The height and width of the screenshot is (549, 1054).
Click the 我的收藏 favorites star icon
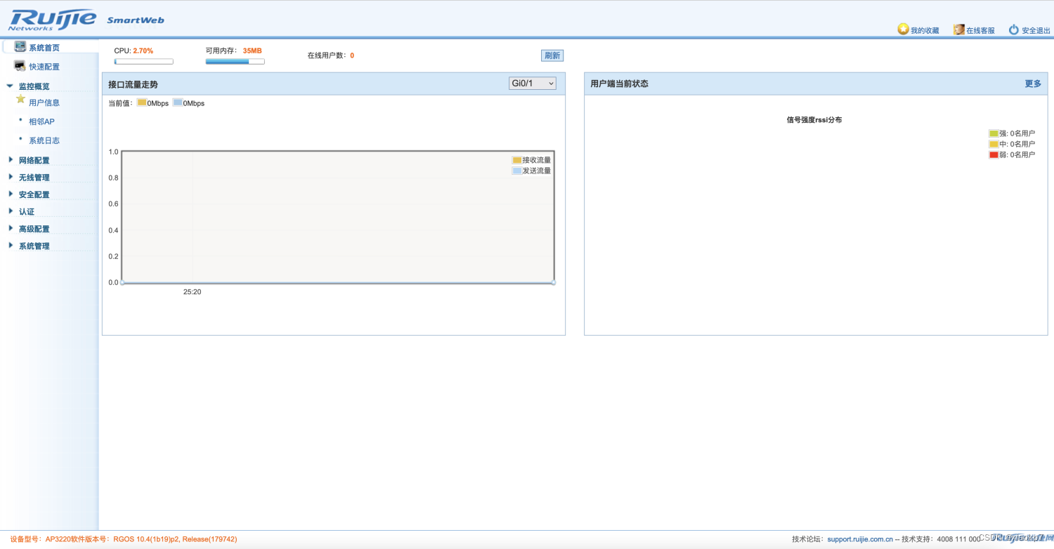903,29
